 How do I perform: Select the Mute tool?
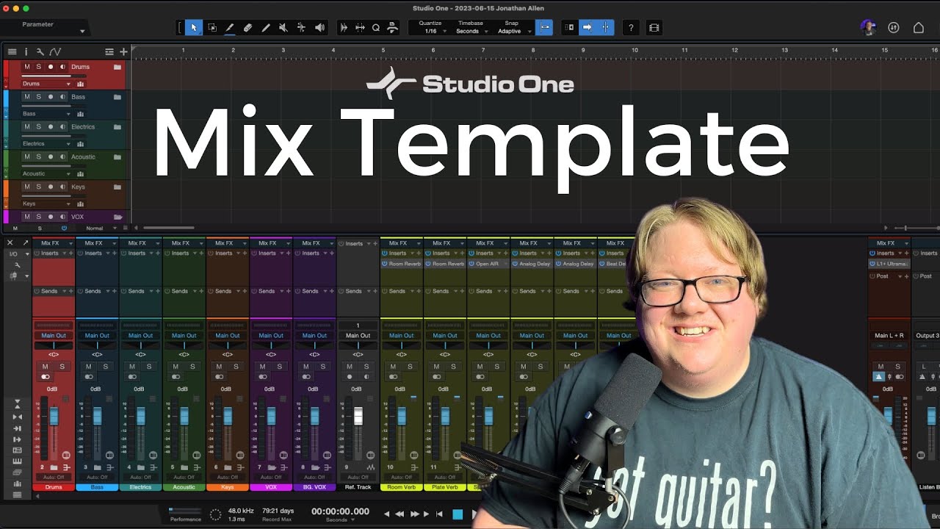283,28
